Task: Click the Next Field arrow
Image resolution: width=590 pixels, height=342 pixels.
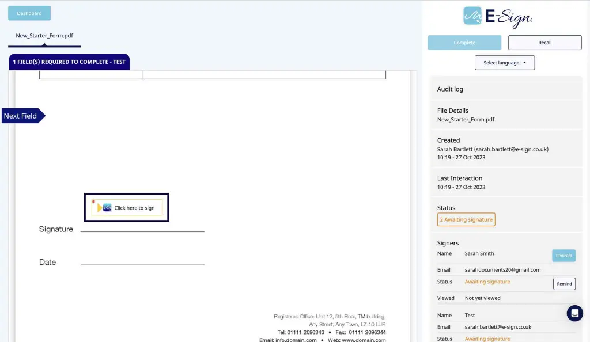Action: point(23,116)
